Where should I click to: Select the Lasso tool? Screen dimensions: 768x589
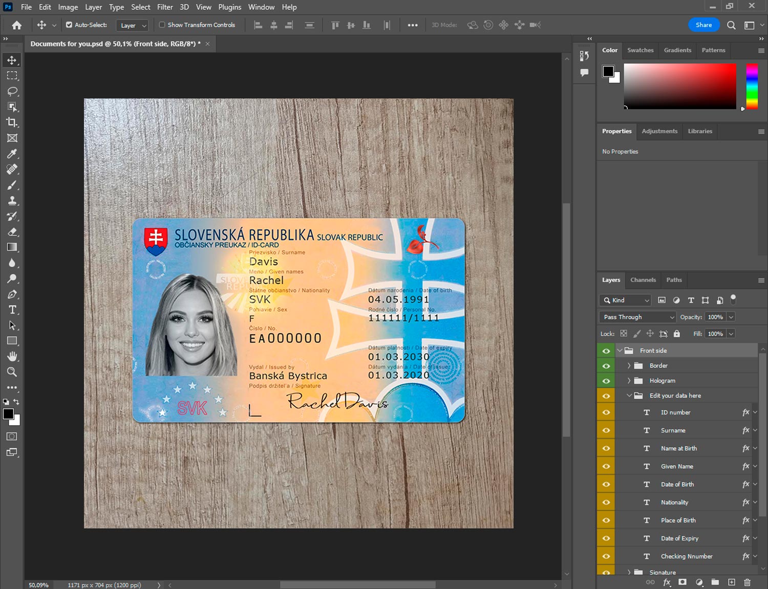12,91
